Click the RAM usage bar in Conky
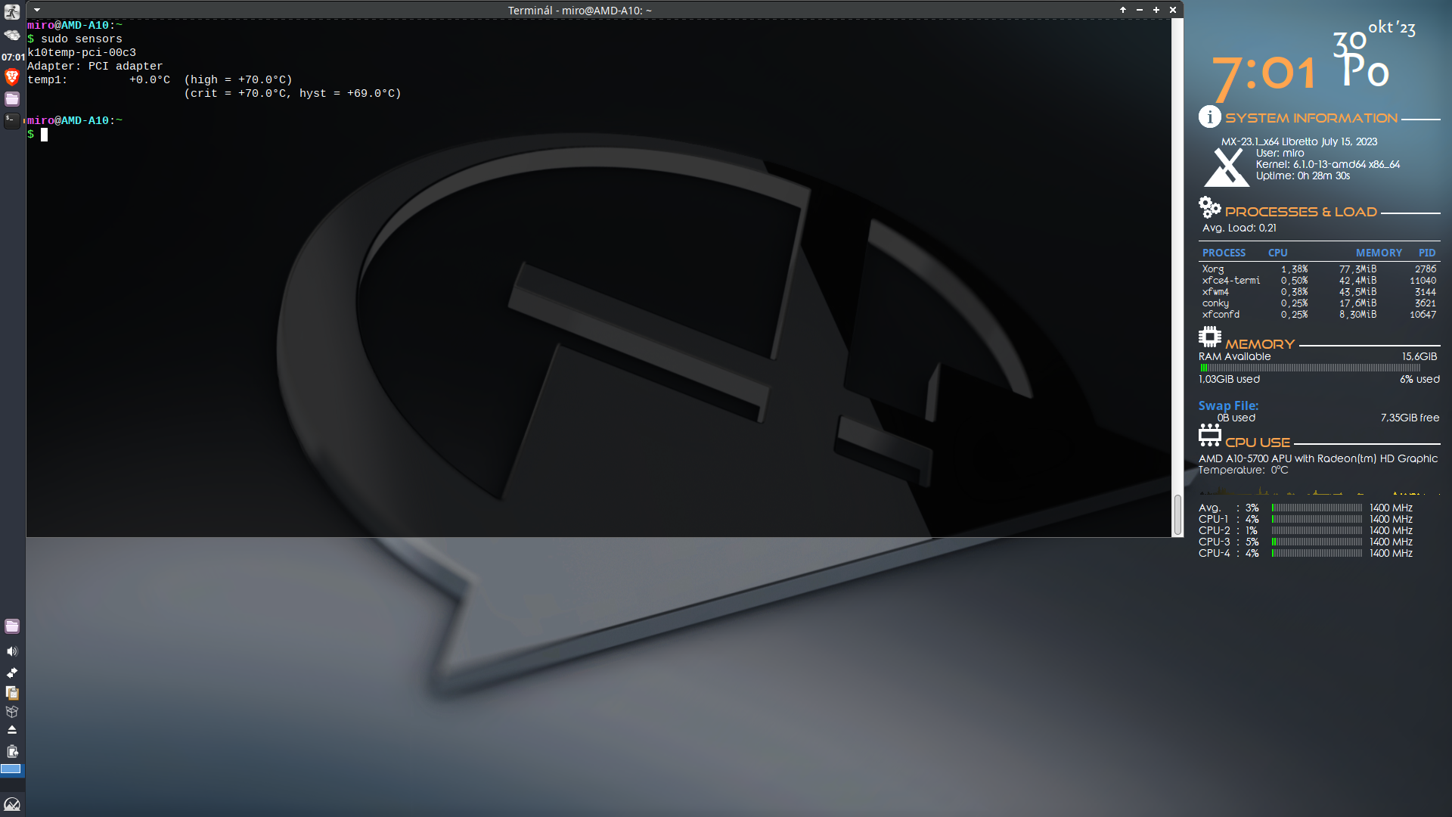Viewport: 1452px width, 817px height. point(1310,368)
